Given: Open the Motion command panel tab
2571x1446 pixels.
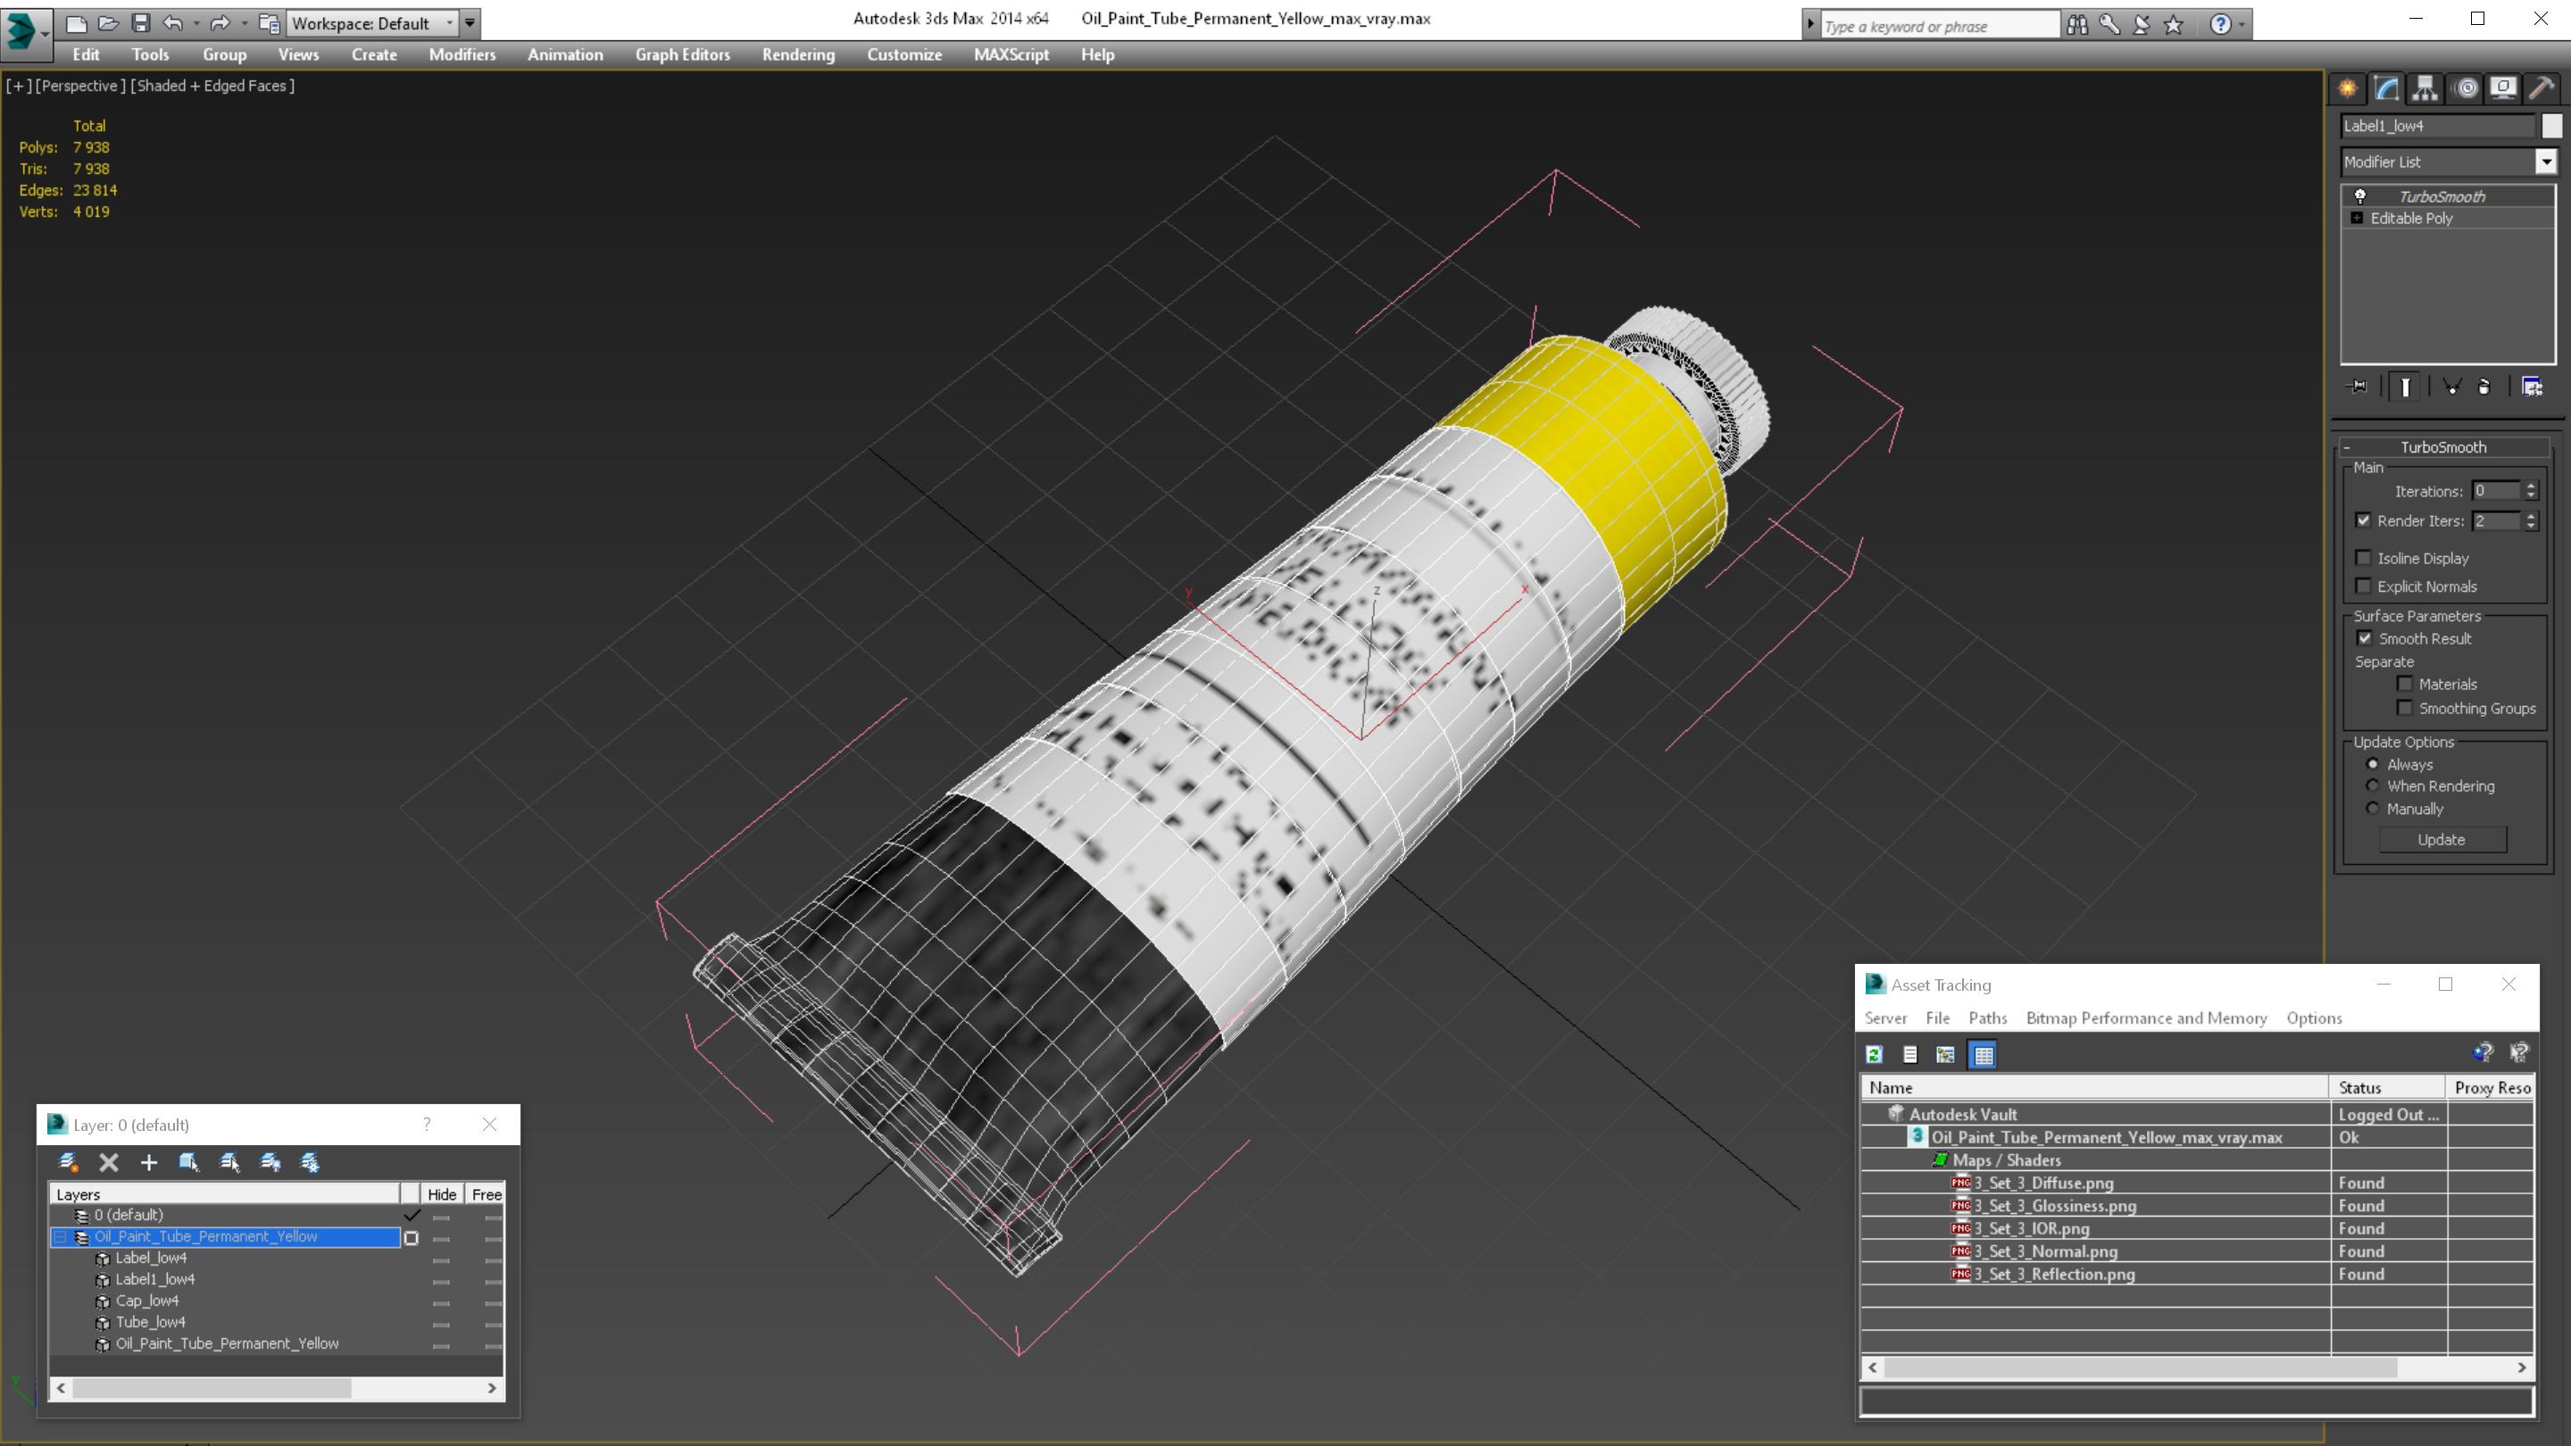Looking at the screenshot, I should point(2465,87).
